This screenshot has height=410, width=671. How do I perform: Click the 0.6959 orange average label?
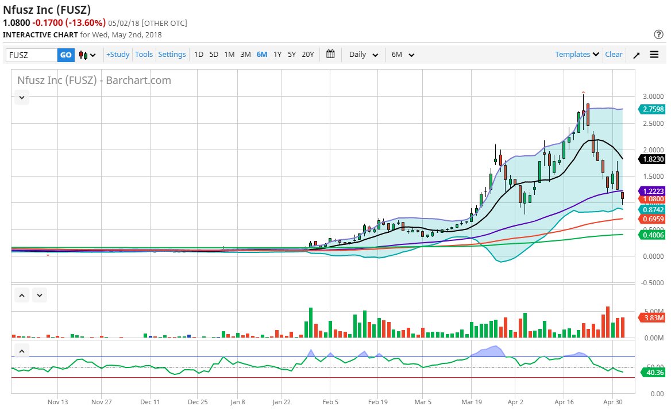click(653, 219)
